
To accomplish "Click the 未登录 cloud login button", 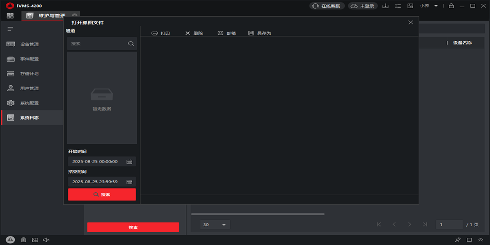I will 363,6.
